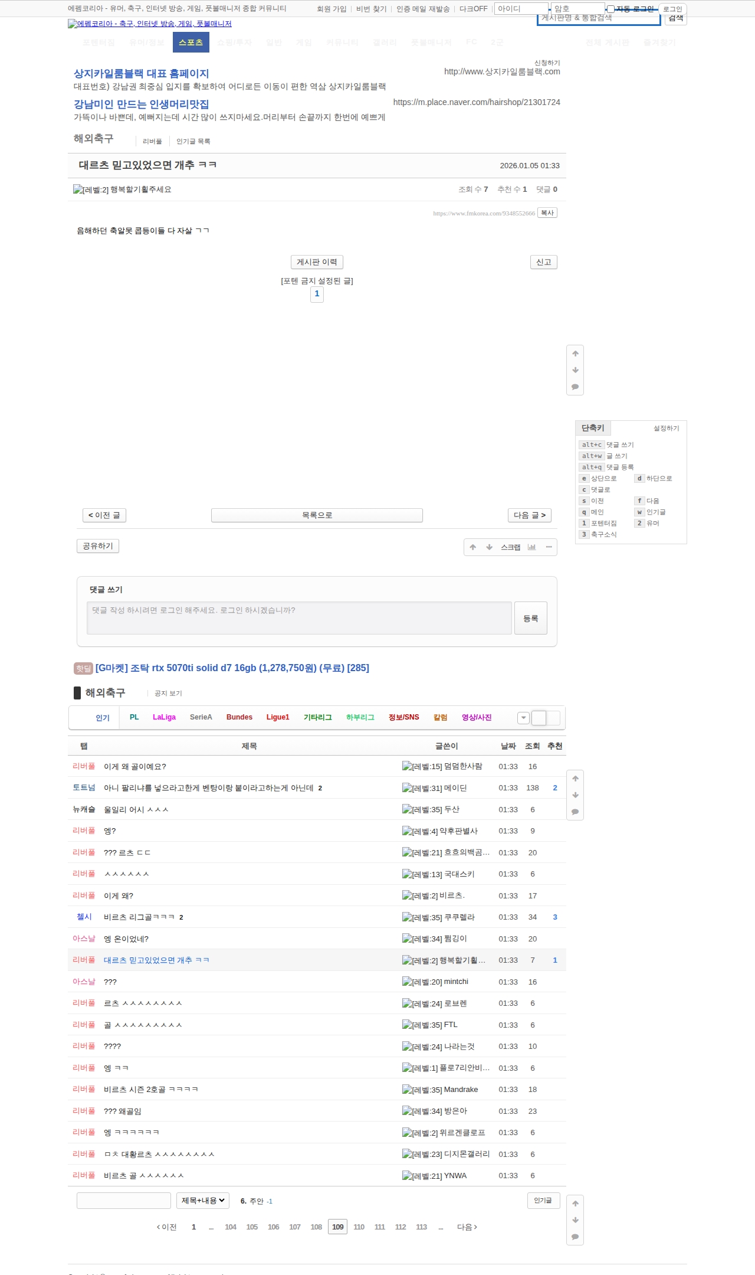
Task: Flip the toggle switch in the league tab bar
Action: click(x=545, y=718)
